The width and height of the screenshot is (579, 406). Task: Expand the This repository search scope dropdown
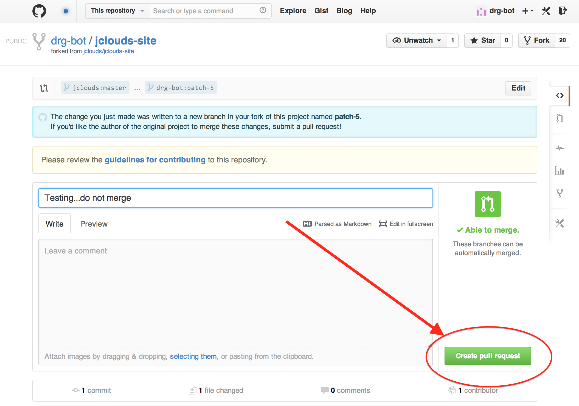(117, 11)
